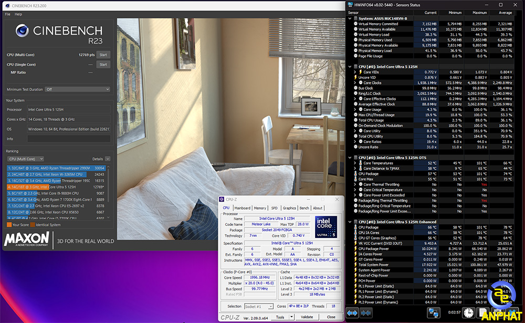525x323 pixels.
Task: Expand the Core VIDs row
Action: tap(355, 72)
